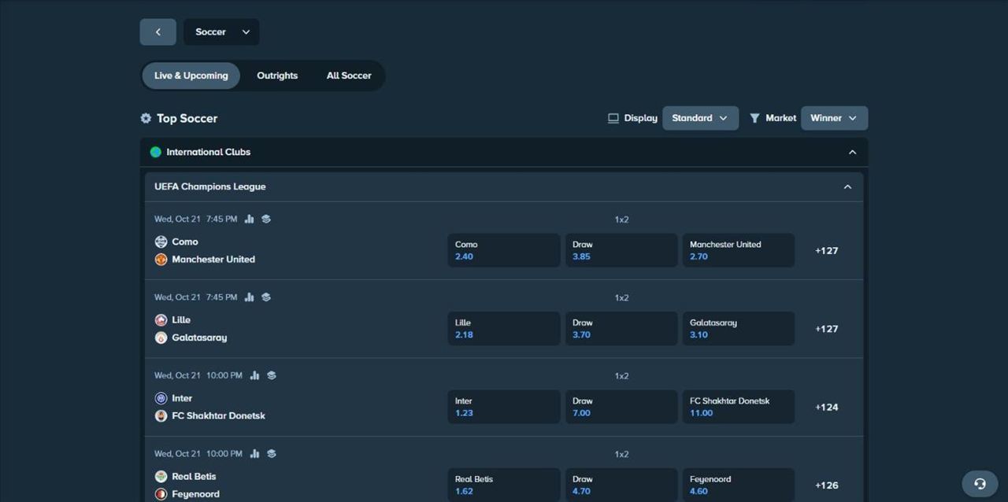Open statistics icon for Lille match
The width and height of the screenshot is (1008, 502).
(x=249, y=297)
